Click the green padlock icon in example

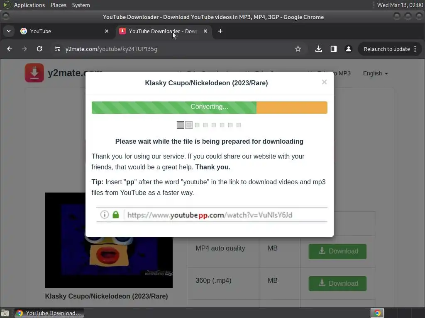[116, 215]
